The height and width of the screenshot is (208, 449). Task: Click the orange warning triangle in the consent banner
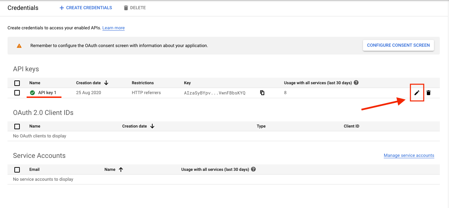[19, 45]
